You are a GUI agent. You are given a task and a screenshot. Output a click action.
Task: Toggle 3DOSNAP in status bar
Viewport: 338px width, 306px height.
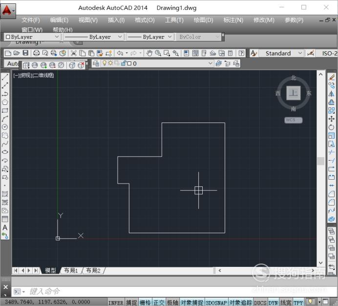[x=216, y=303]
